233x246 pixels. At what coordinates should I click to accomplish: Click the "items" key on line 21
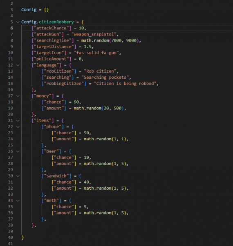pyautogui.click(x=43, y=120)
